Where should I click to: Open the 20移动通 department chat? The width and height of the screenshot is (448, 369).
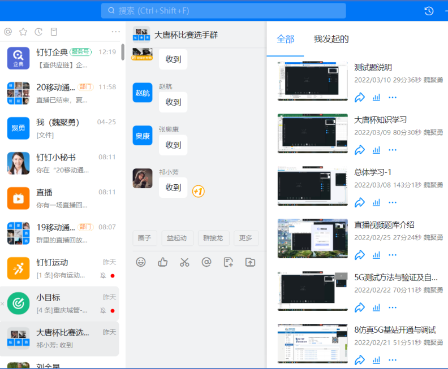click(60, 93)
